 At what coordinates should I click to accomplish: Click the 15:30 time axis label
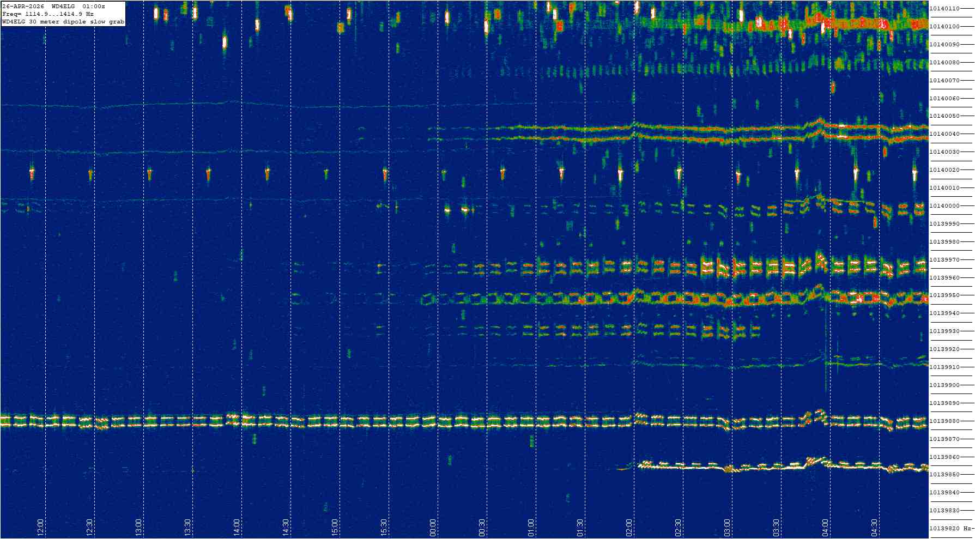(384, 527)
